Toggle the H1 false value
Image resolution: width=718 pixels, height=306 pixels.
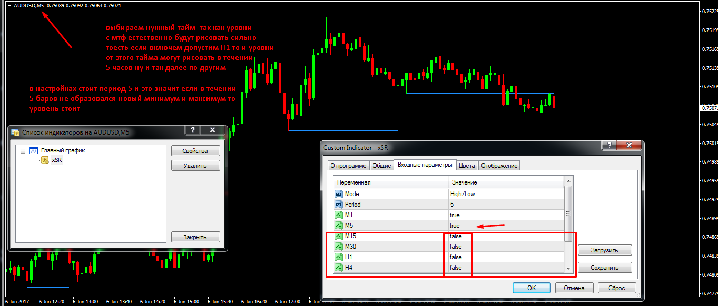[x=456, y=257]
